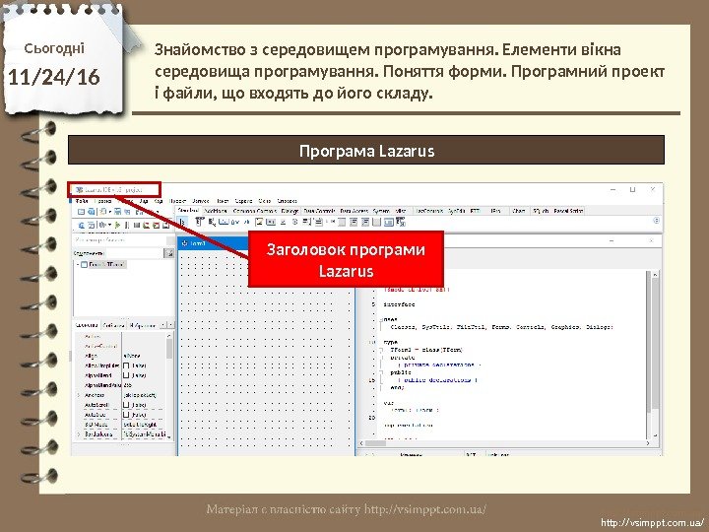This screenshot has width=709, height=532.
Task: Click the code editor vertical scrollbar
Action: click(x=655, y=355)
